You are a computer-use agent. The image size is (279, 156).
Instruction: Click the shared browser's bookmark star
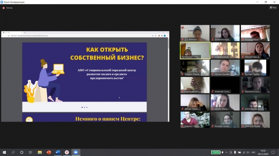(156, 36)
